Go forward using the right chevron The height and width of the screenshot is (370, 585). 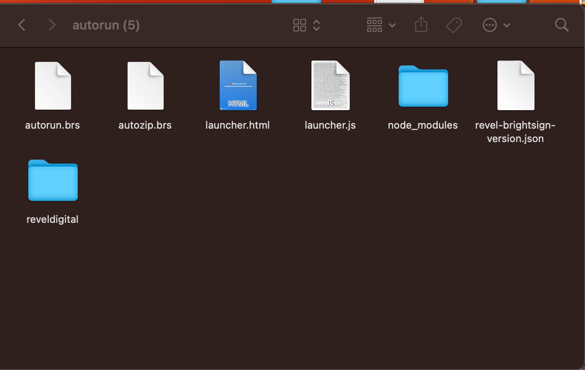(x=52, y=25)
